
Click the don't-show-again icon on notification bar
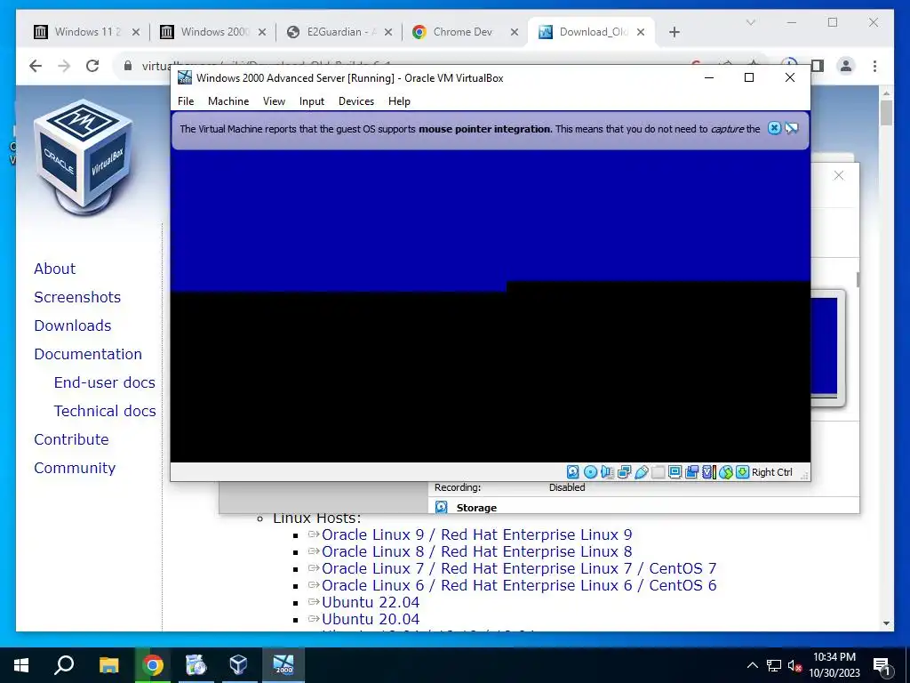tap(792, 128)
